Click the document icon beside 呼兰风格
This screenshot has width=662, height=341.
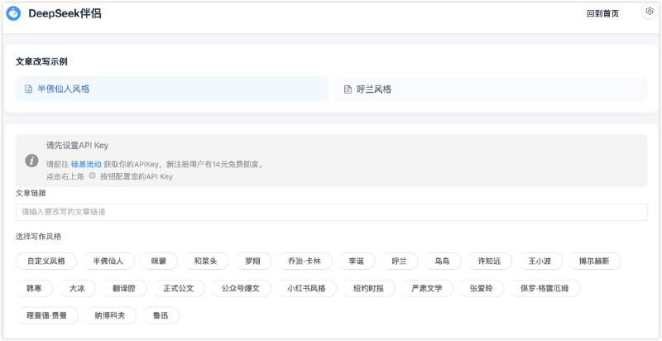pos(348,89)
